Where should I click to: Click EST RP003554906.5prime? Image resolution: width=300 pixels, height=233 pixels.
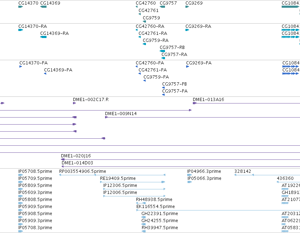click(x=112, y=175)
